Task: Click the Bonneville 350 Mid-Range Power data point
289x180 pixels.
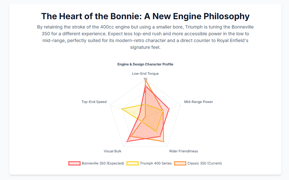Action: click(169, 109)
